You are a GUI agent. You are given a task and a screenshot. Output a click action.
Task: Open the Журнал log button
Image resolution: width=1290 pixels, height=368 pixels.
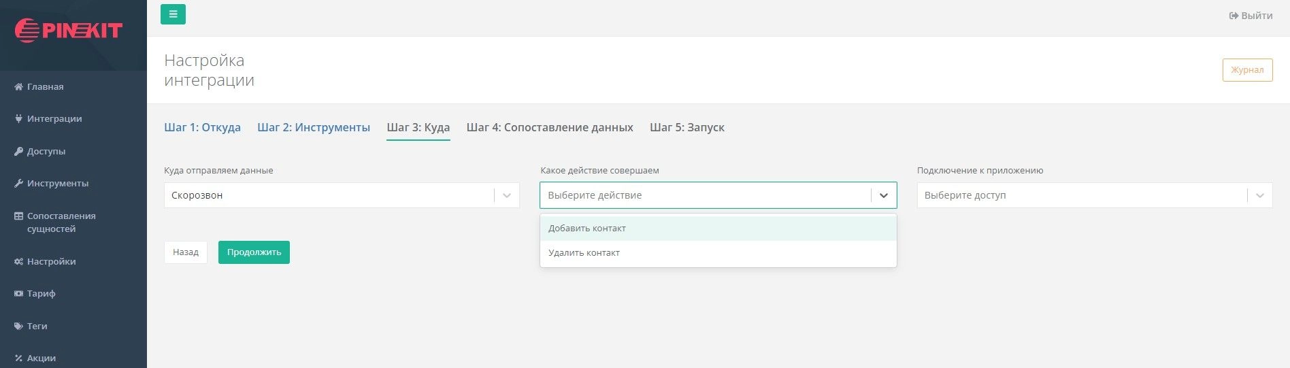tap(1246, 70)
